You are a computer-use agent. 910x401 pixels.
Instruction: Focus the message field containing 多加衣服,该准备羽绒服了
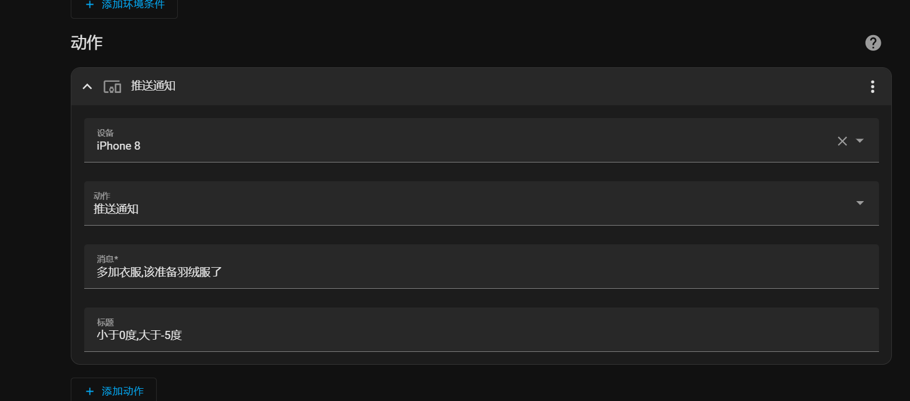(x=481, y=267)
